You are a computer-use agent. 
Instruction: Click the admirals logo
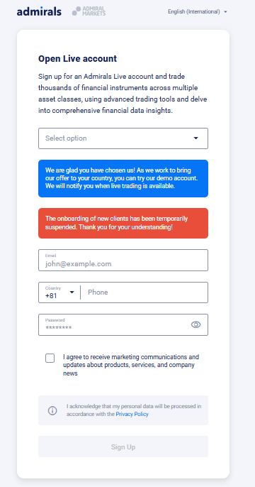(39, 12)
